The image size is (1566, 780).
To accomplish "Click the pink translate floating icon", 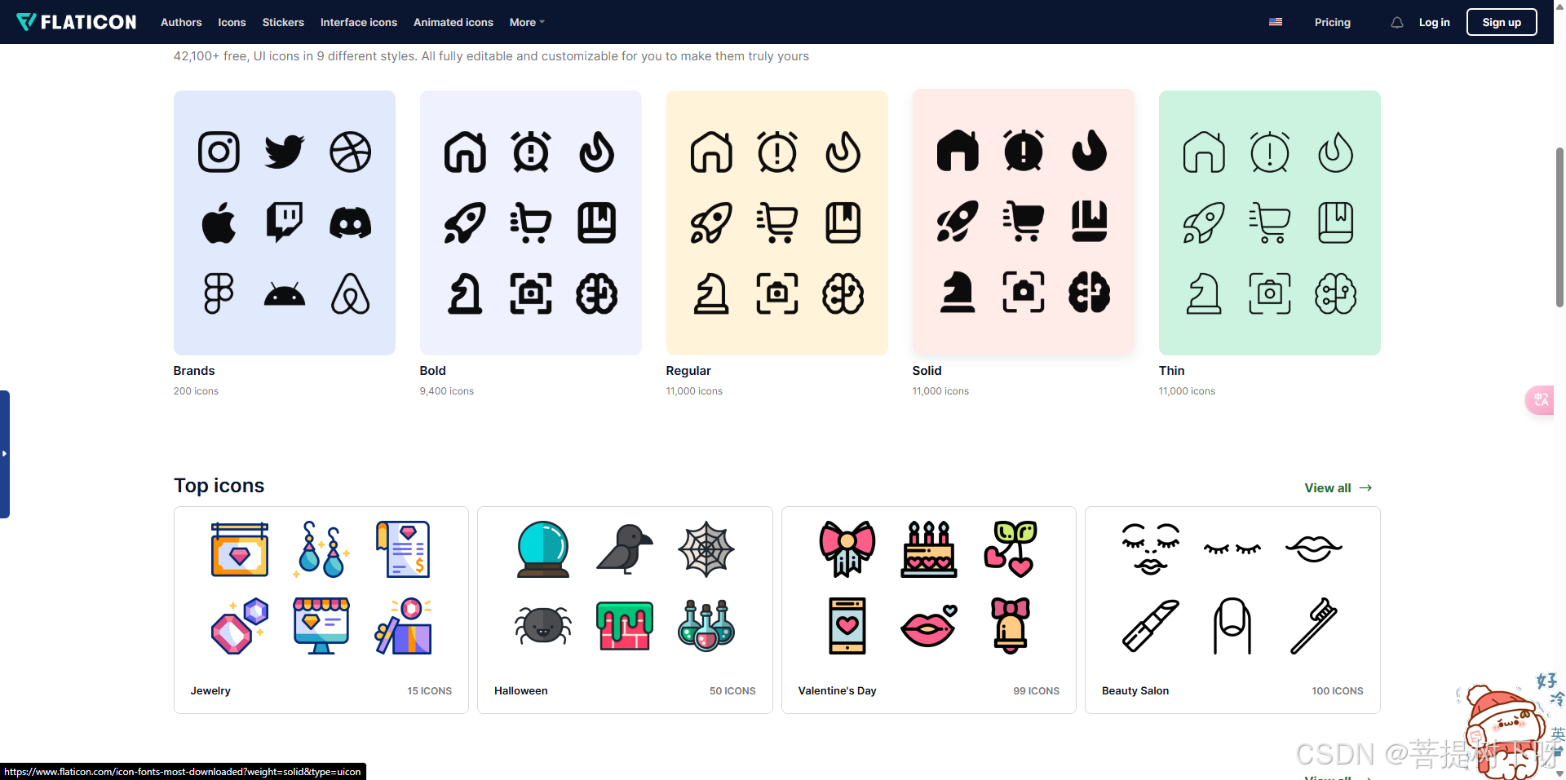I will [1541, 399].
